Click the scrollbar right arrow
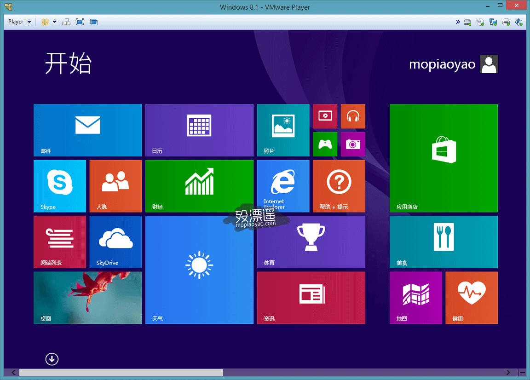530x380 pixels. tap(508, 372)
